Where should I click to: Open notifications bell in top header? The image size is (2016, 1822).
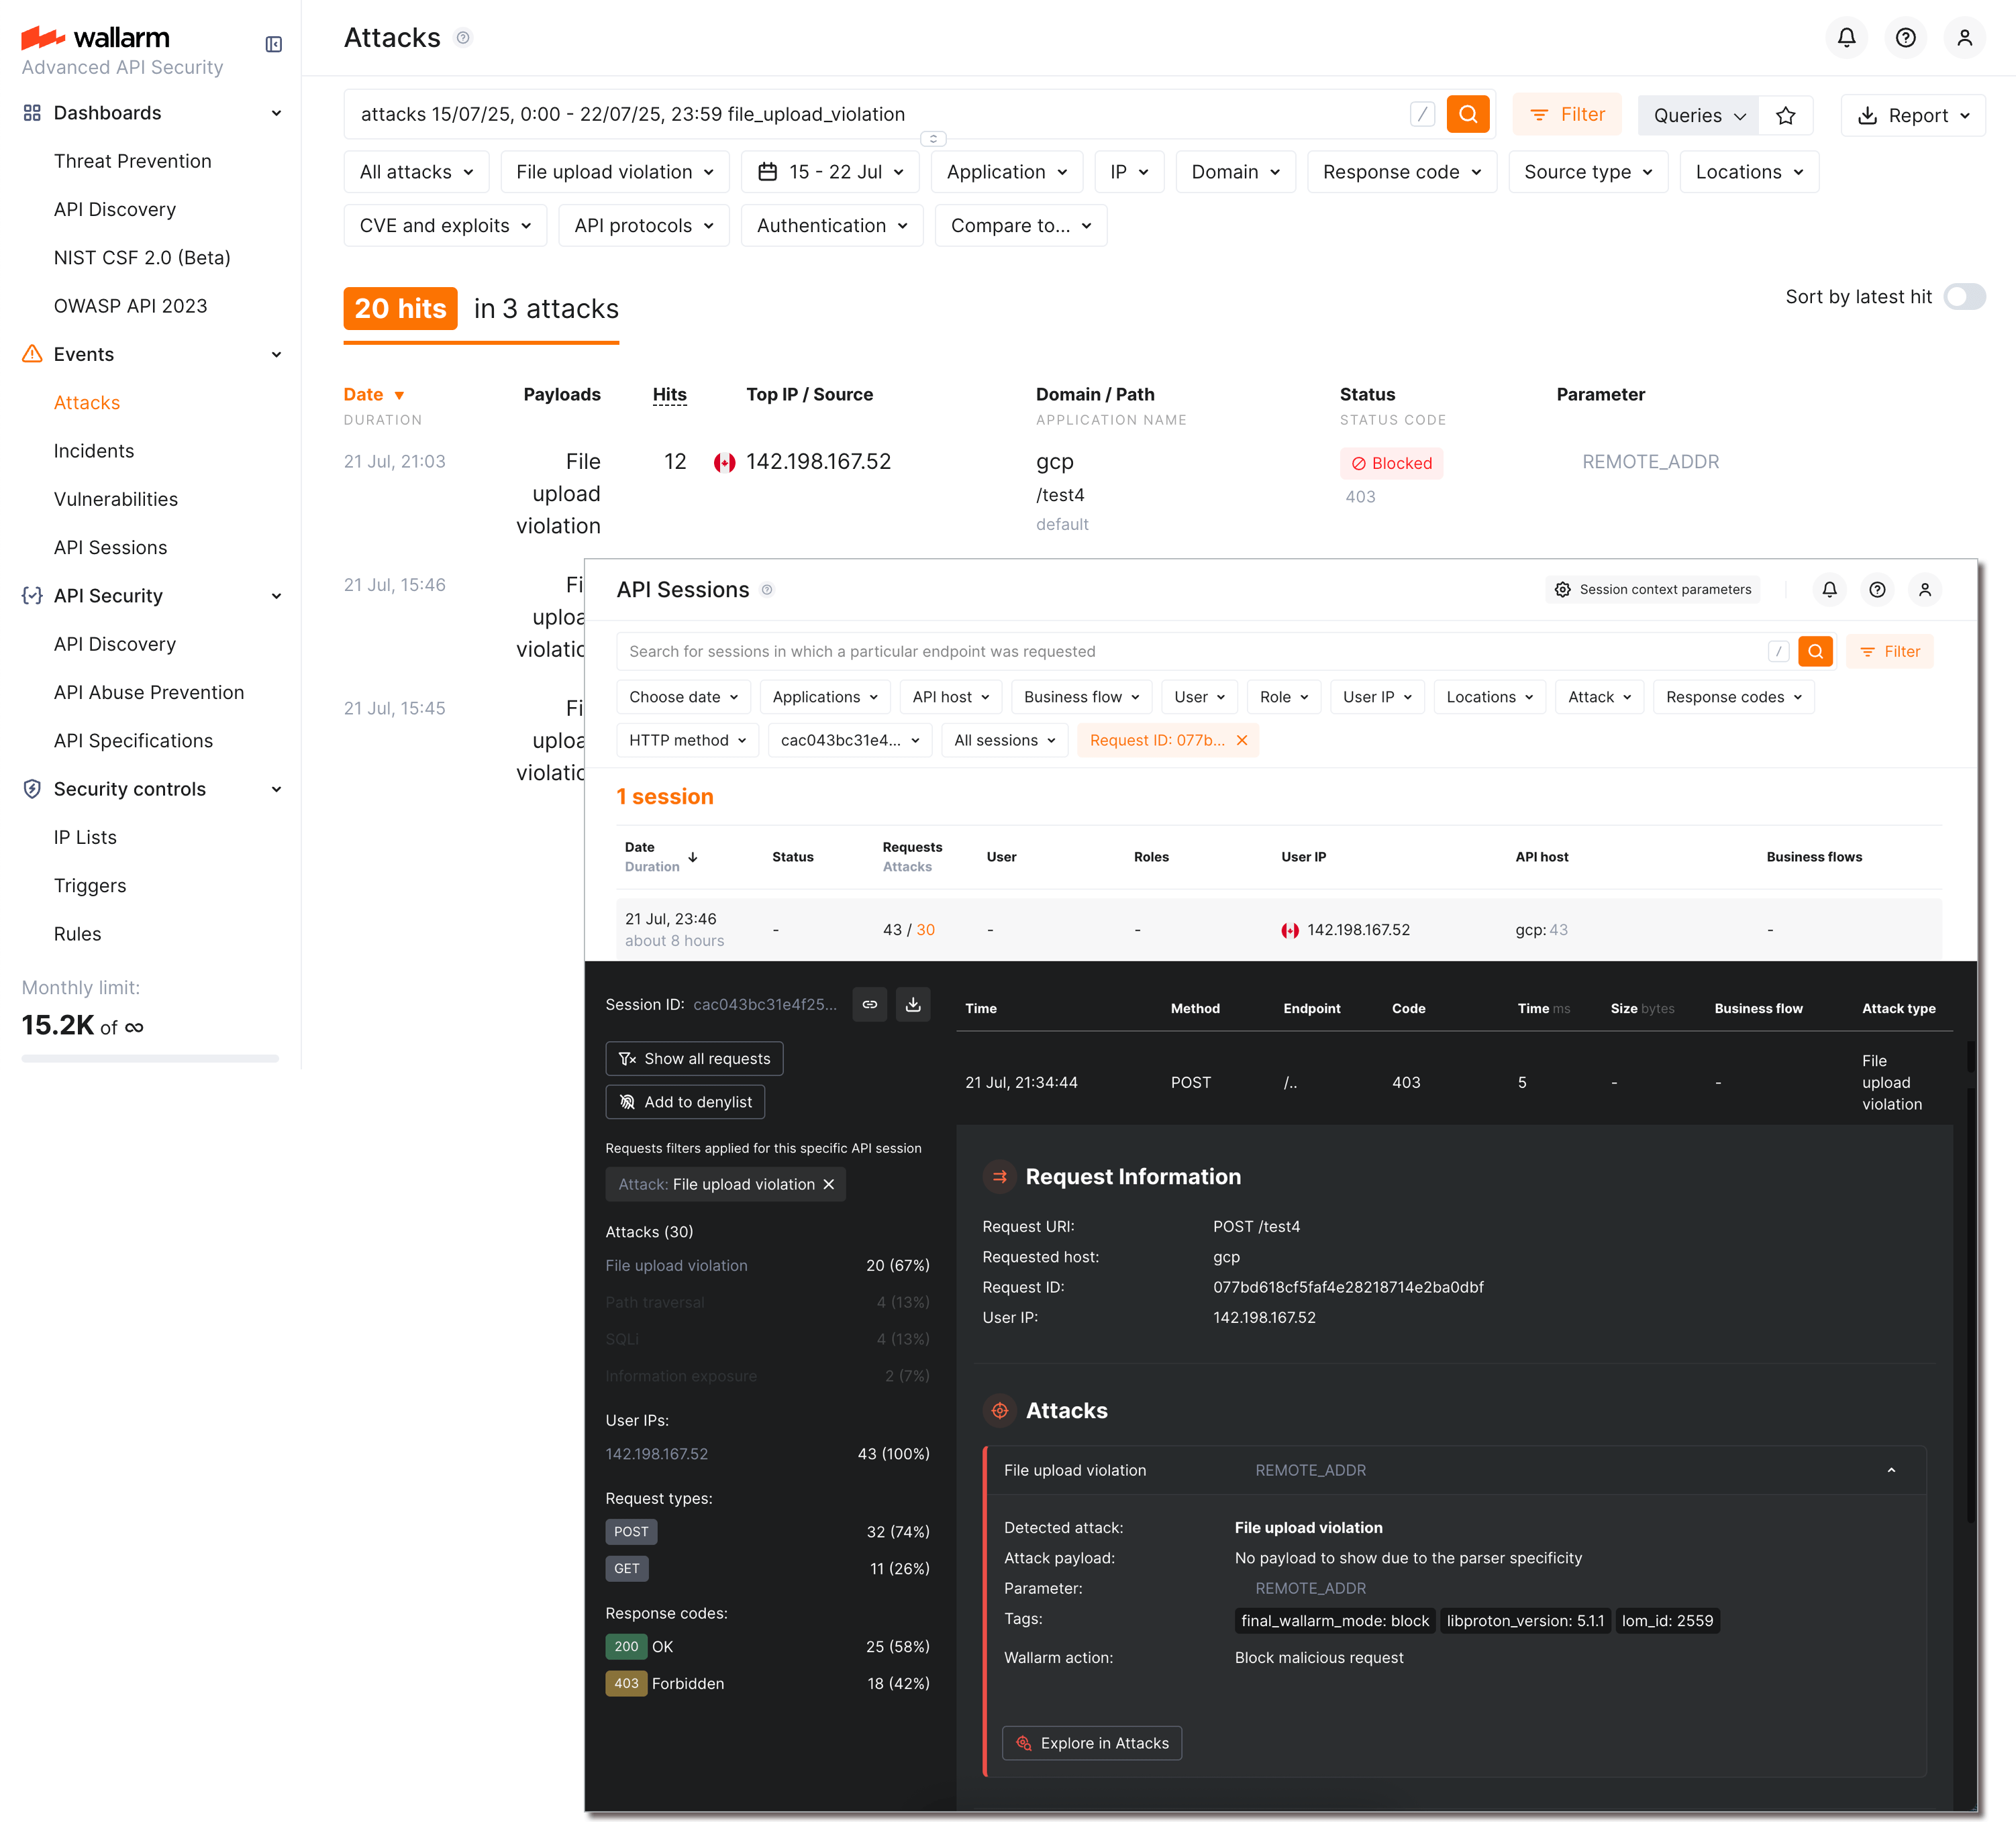click(x=1846, y=38)
